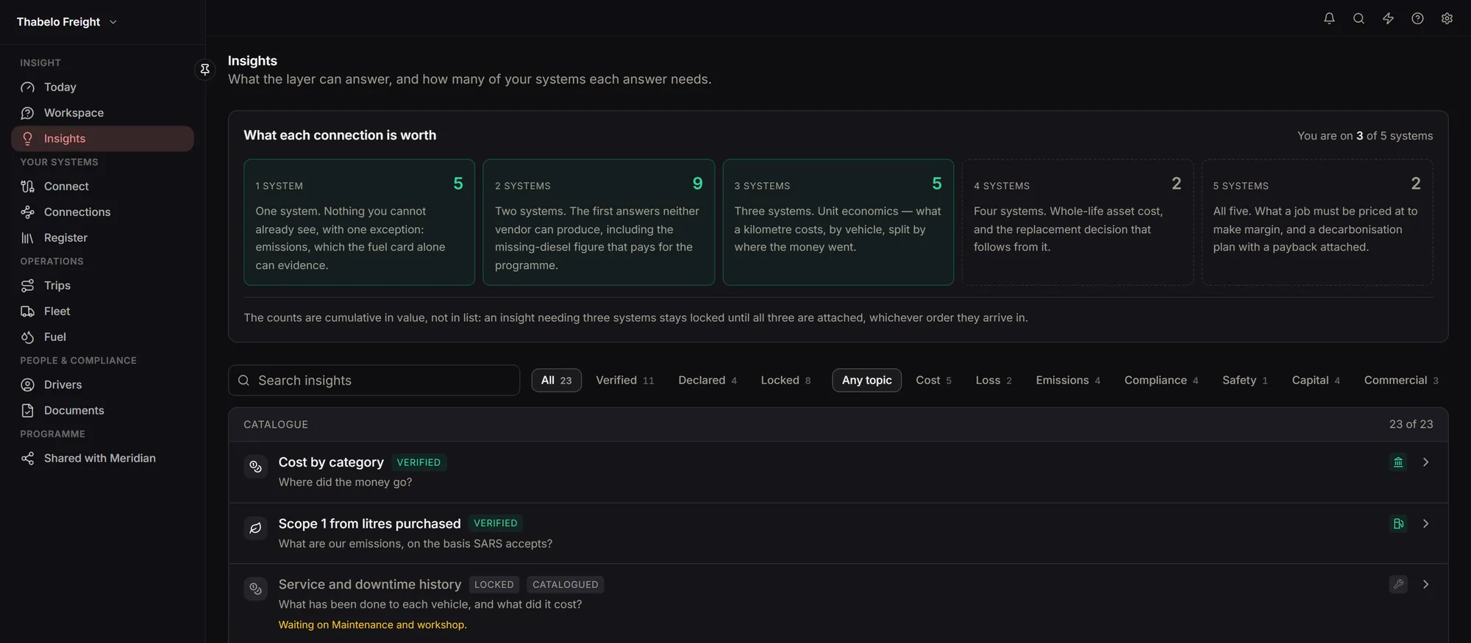1471x643 pixels.
Task: Click the Workspace chat icon in sidebar
Action: click(x=28, y=113)
